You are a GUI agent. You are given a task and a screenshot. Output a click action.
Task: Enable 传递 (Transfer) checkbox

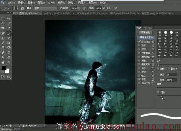click(x=139, y=61)
